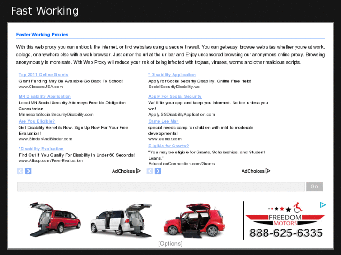Click the Fast Working site title
Image resolution: width=341 pixels, height=255 pixels.
tap(45, 11)
